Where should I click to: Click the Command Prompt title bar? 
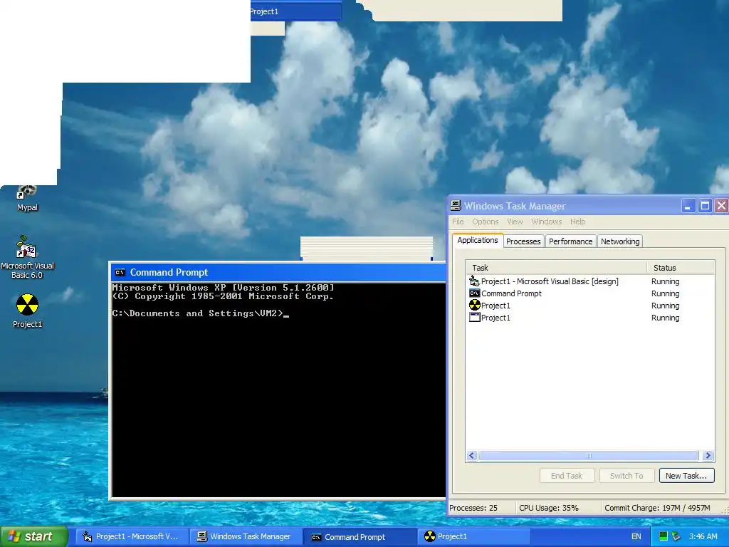(x=278, y=273)
